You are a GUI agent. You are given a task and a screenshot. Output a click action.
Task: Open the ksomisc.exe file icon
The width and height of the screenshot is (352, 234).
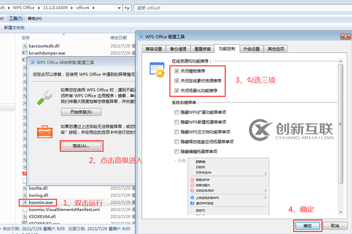tap(25, 202)
